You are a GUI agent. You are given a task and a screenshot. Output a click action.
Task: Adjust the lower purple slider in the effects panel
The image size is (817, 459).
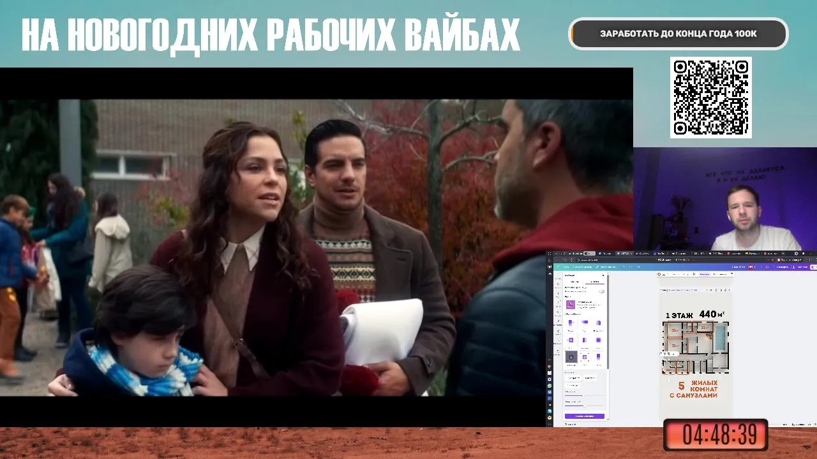(585, 405)
